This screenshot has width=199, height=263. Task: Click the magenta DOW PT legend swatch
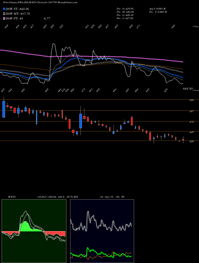[x=4, y=18]
